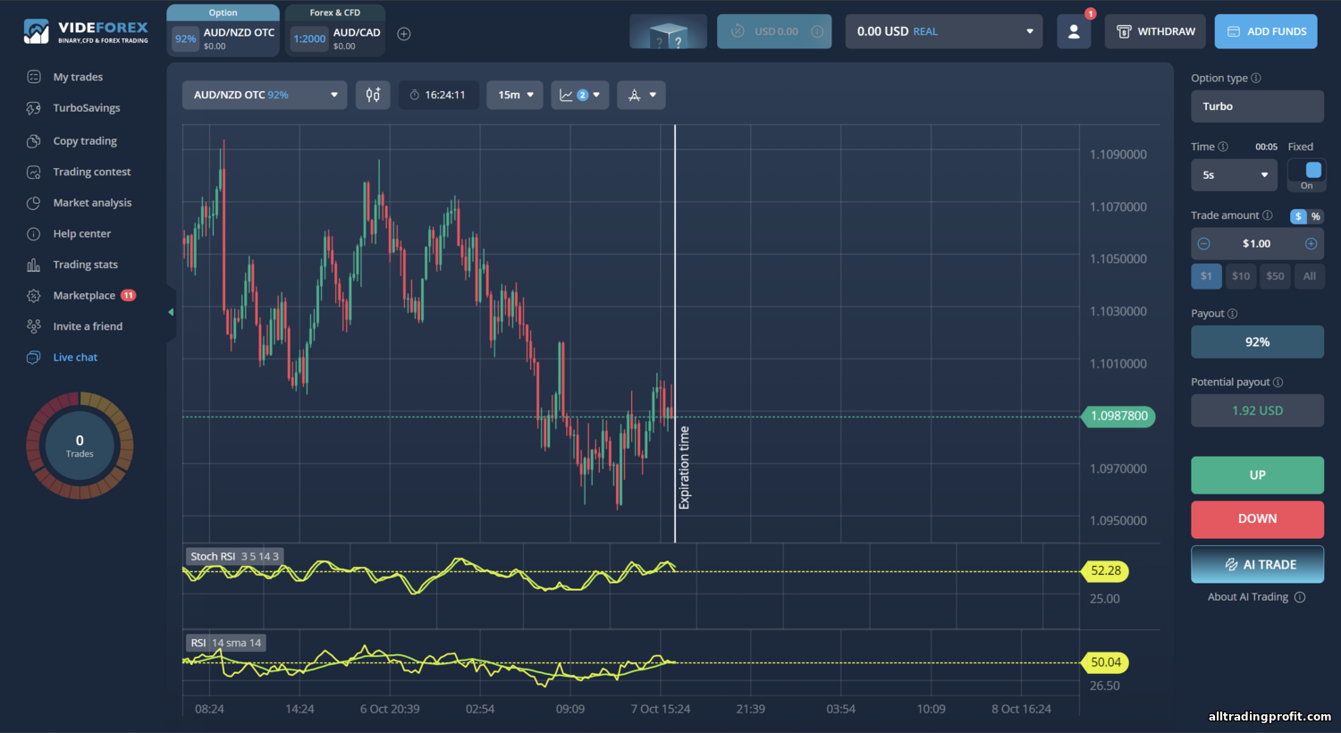Switch to the AUD/CAD Forex & CFD tab
Screen dimensions: 1341x733
pos(335,31)
